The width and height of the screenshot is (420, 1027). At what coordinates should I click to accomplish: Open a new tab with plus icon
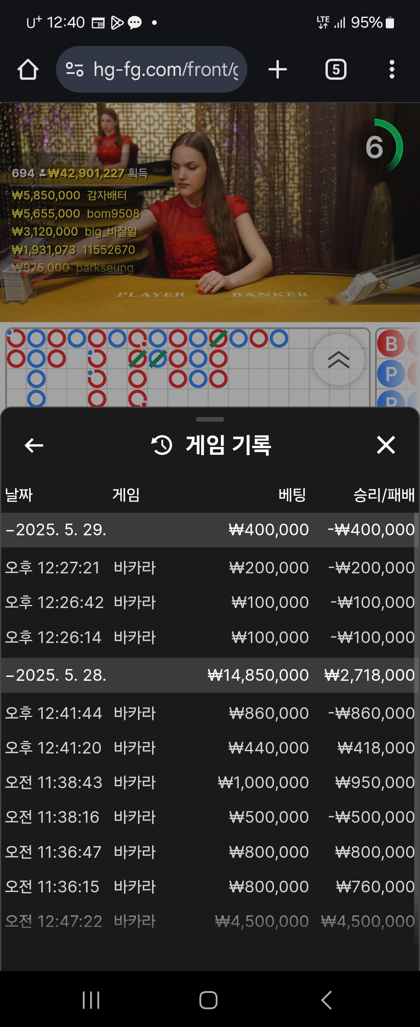coord(278,69)
